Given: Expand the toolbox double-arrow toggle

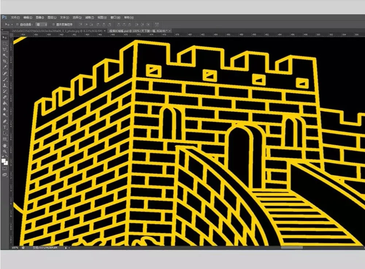Looking at the screenshot, I should 2,30.
